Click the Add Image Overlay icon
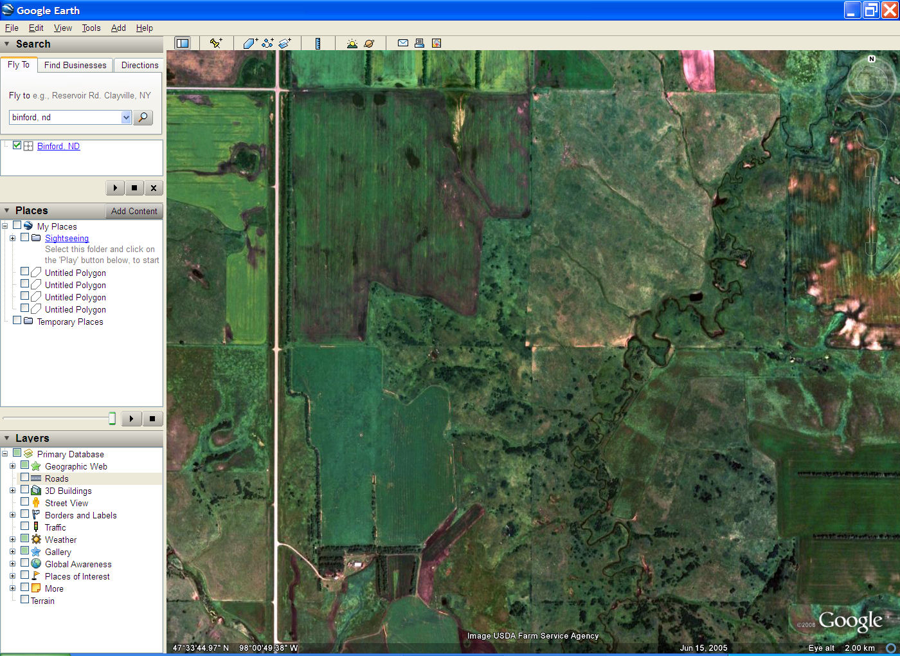The height and width of the screenshot is (656, 900). [285, 43]
